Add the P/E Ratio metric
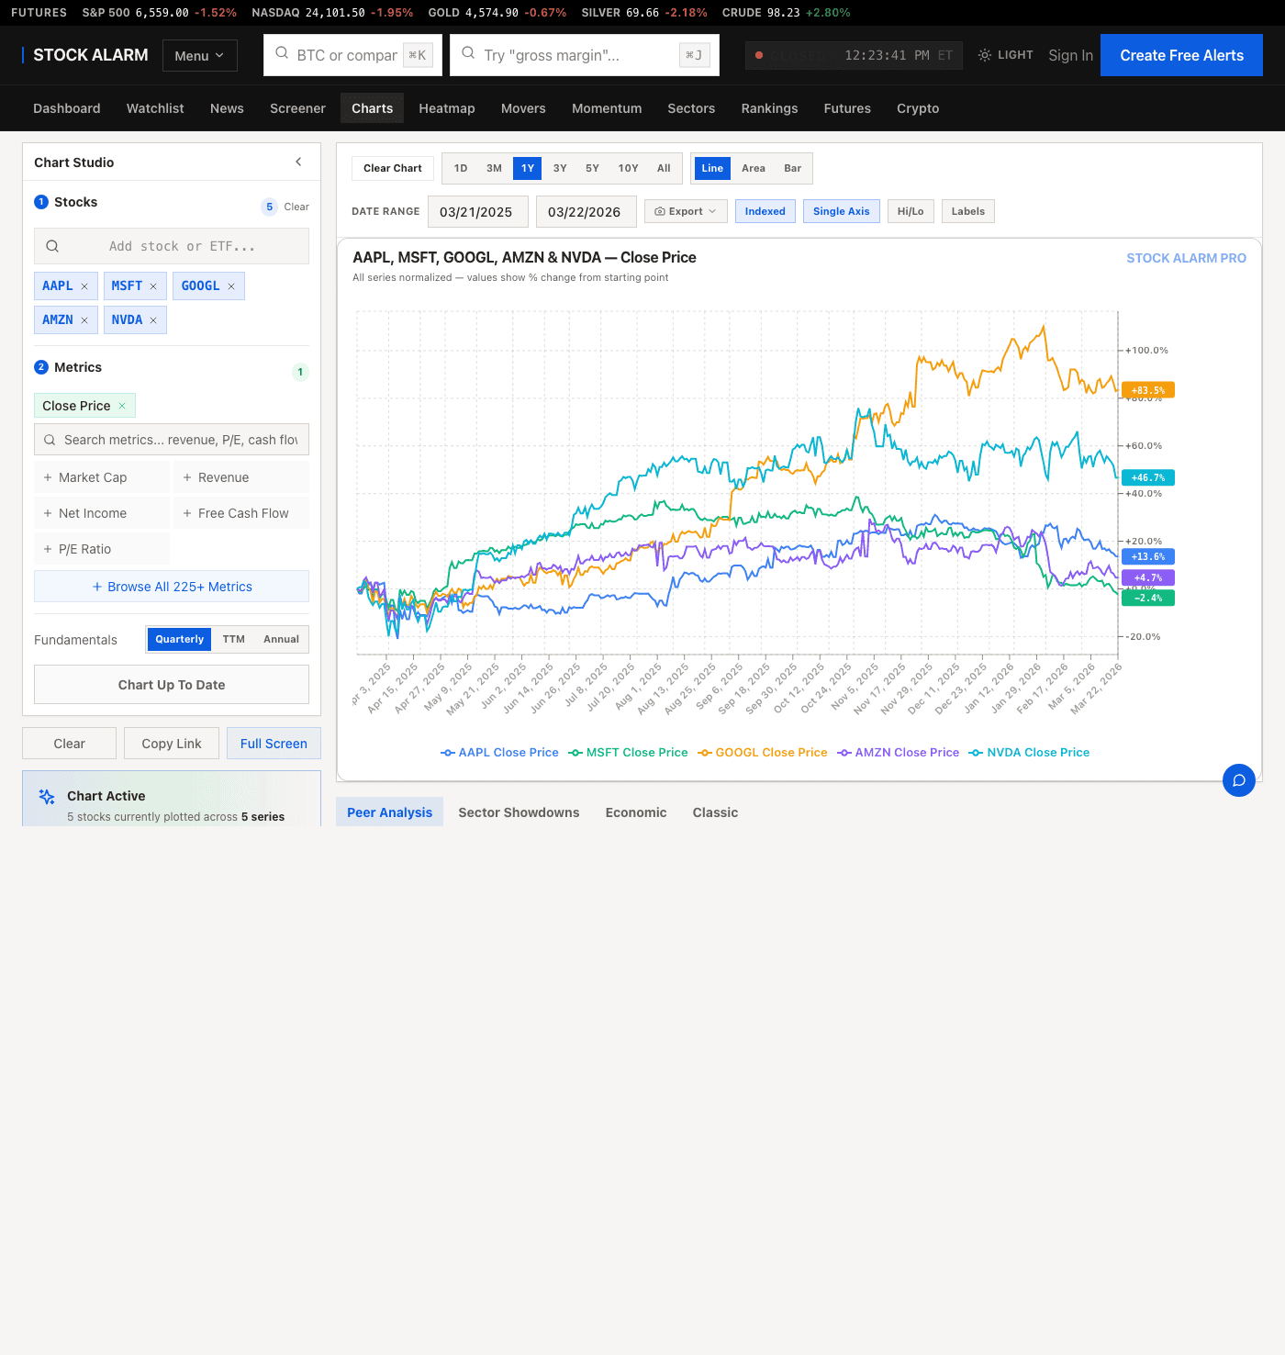The width and height of the screenshot is (1285, 1355). (x=102, y=549)
